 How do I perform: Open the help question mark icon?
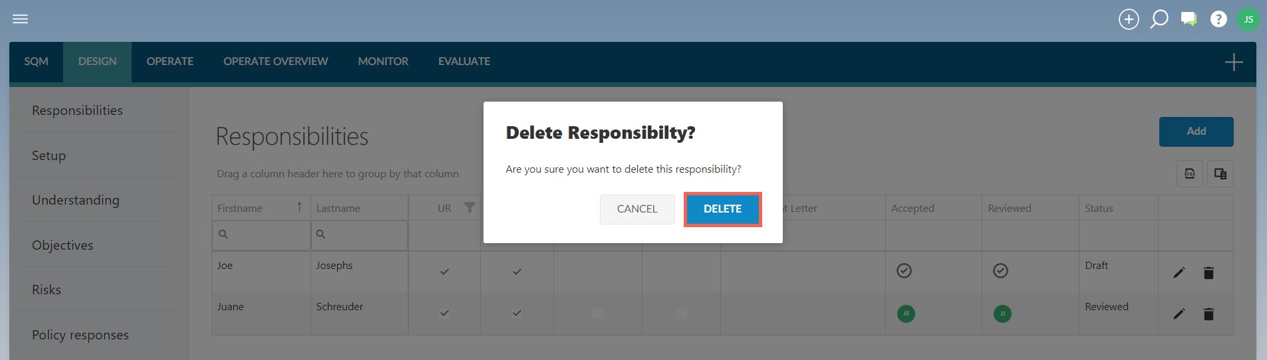tap(1218, 19)
